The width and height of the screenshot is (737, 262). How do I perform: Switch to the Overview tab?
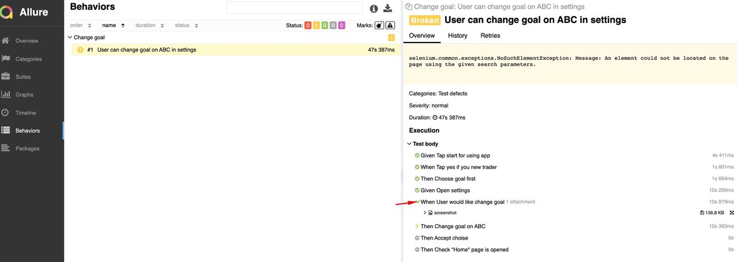tap(422, 36)
